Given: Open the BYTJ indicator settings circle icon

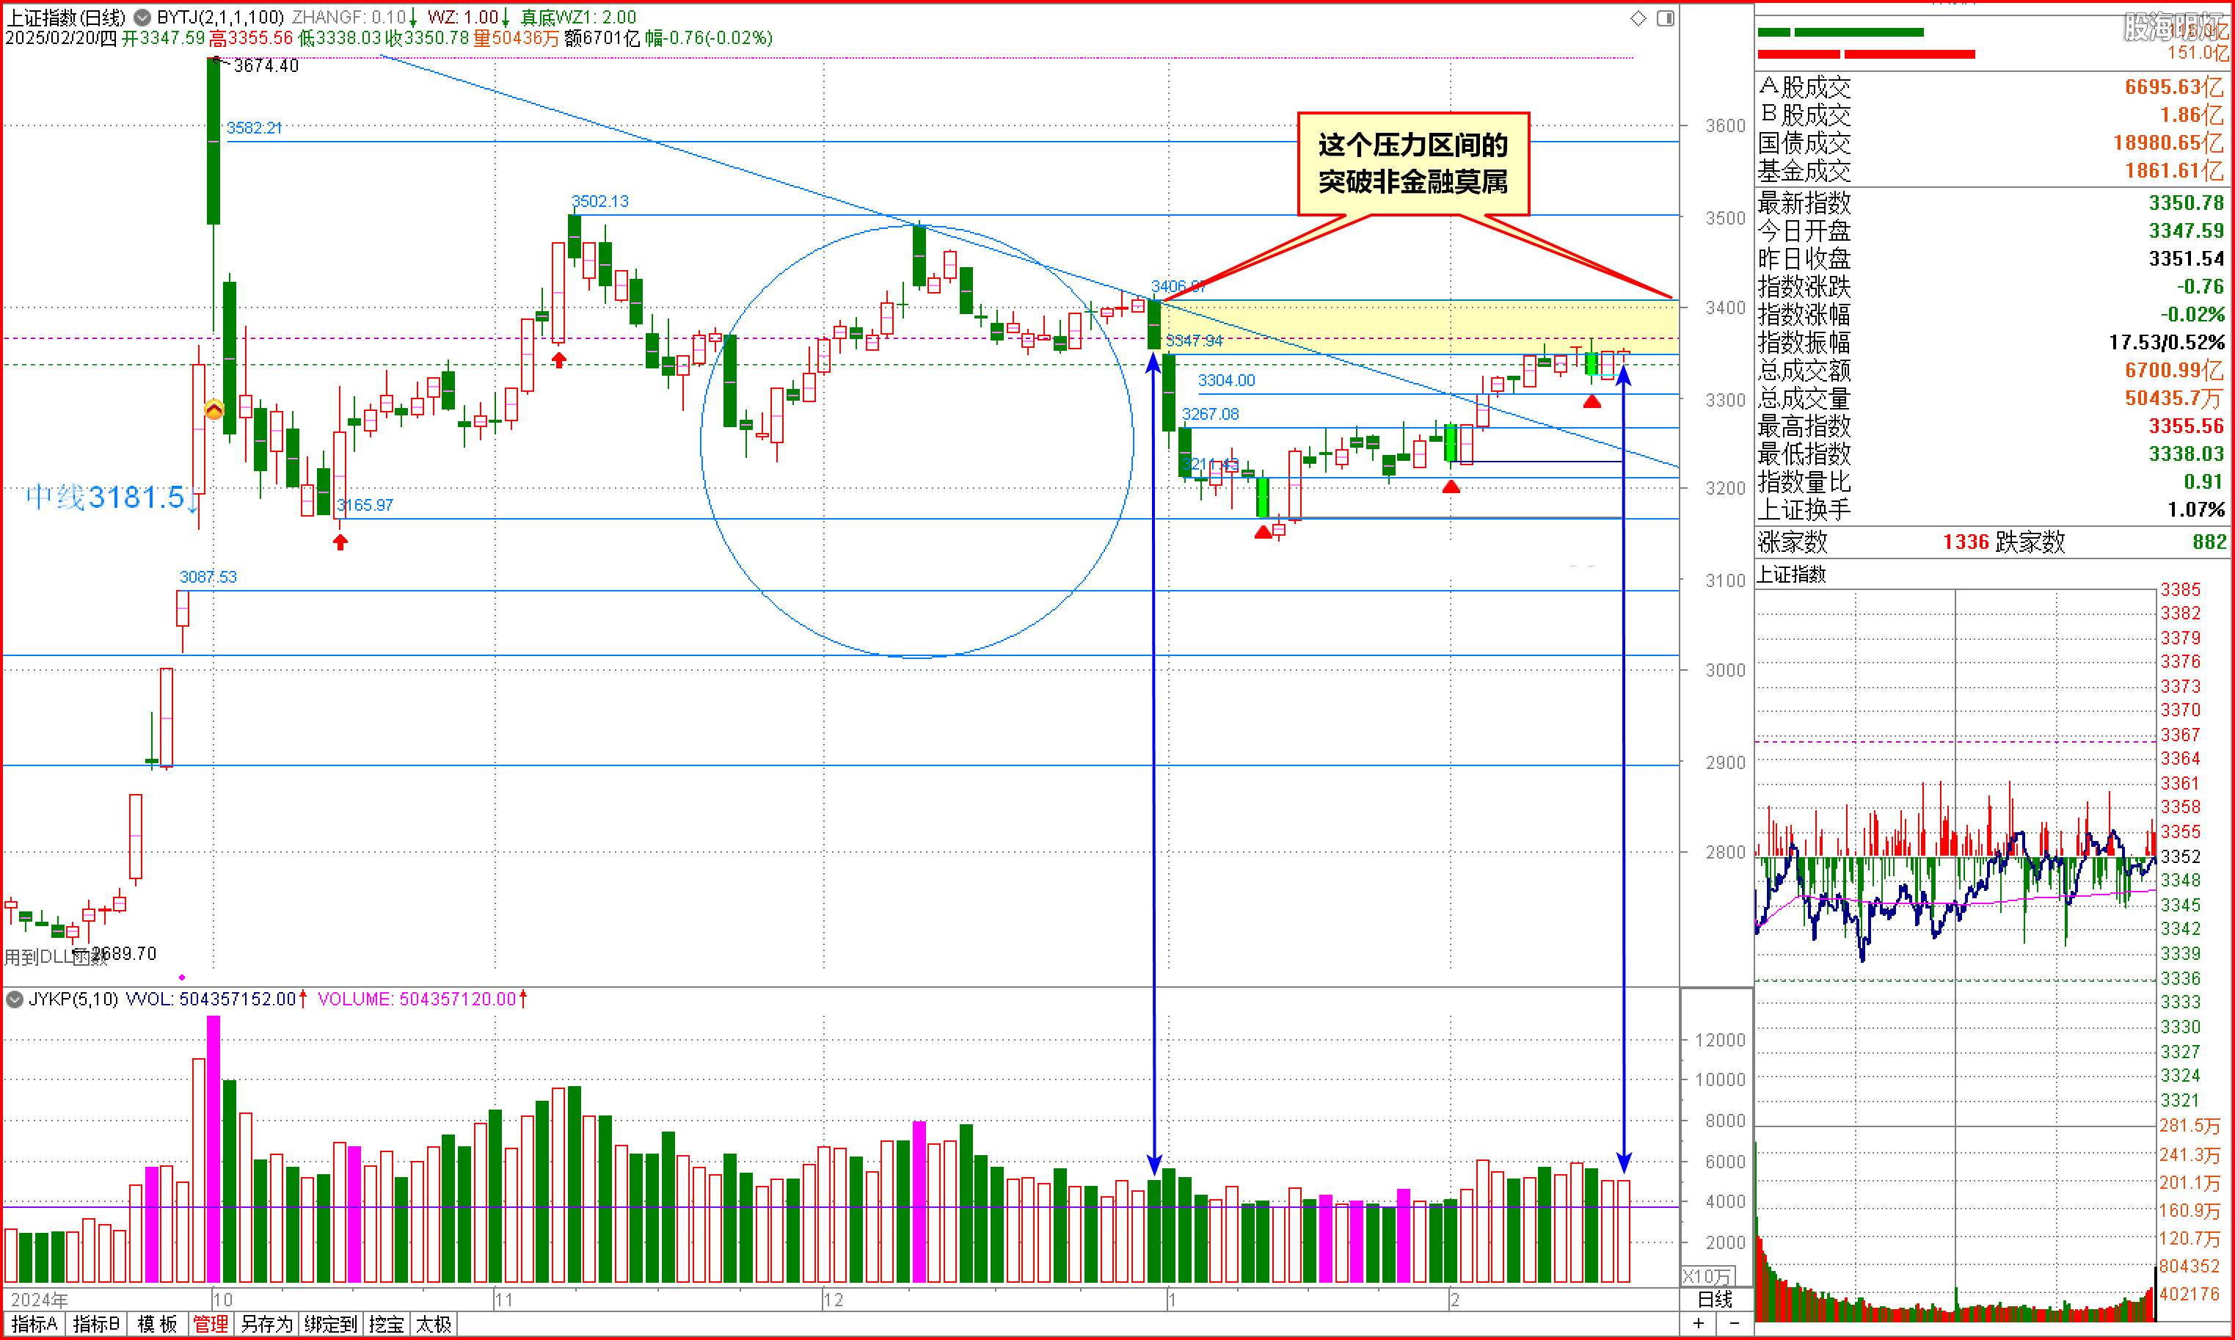Looking at the screenshot, I should pos(142,17).
